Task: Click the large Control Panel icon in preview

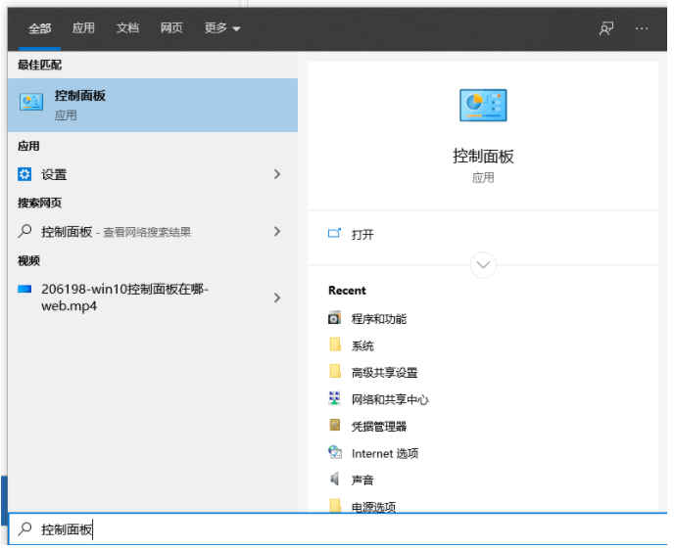Action: 483,105
